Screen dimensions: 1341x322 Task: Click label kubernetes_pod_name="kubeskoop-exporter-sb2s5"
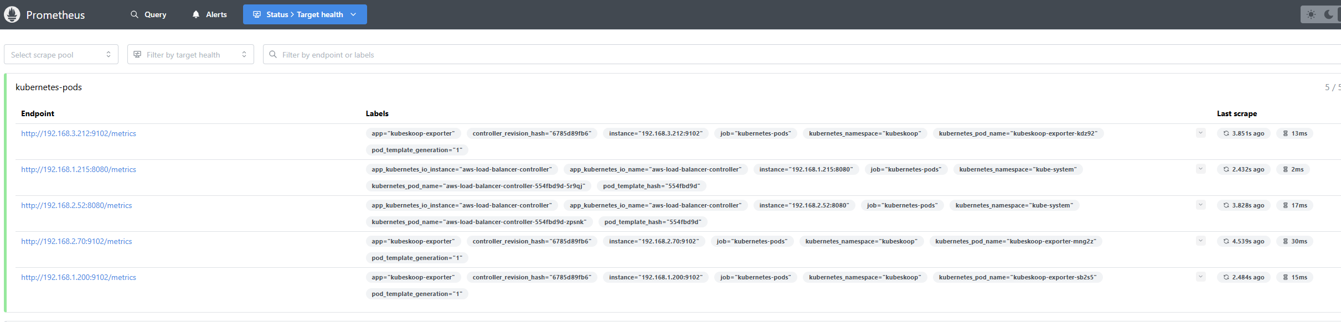1018,277
